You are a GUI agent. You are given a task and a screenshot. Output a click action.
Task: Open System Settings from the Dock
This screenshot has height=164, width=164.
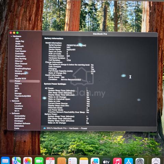click(x=140, y=161)
